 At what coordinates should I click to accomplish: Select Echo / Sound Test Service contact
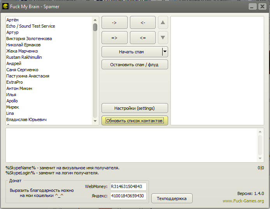click(31, 26)
